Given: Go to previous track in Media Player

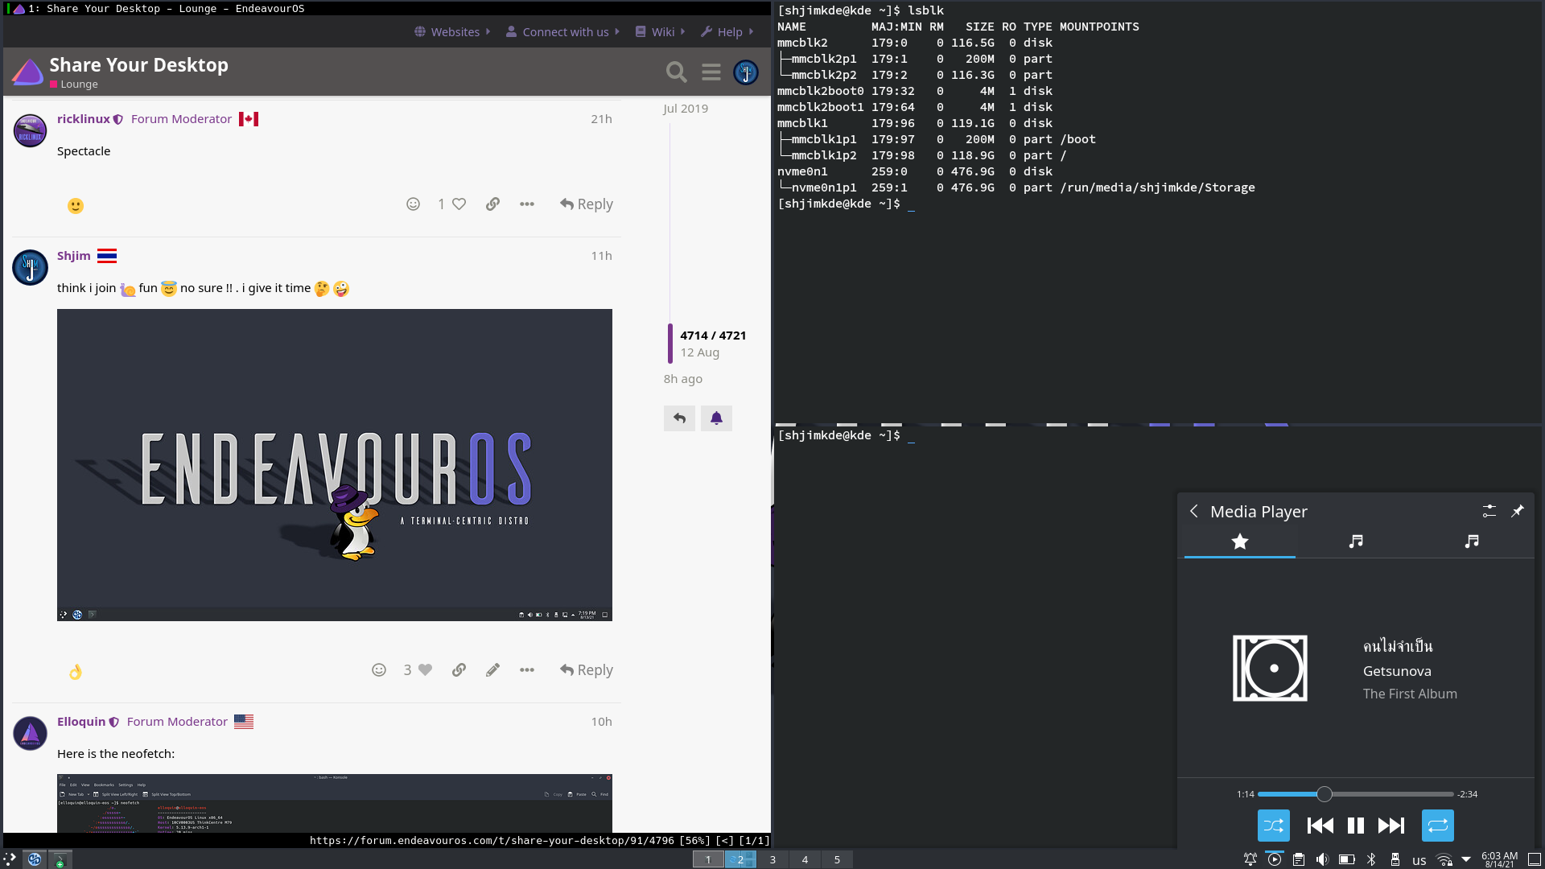Looking at the screenshot, I should [1320, 826].
